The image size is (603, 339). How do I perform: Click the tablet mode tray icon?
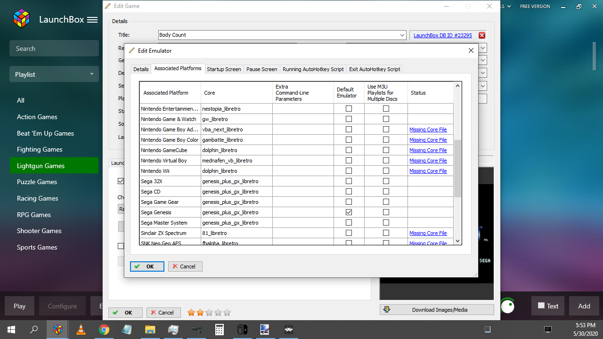(x=488, y=329)
